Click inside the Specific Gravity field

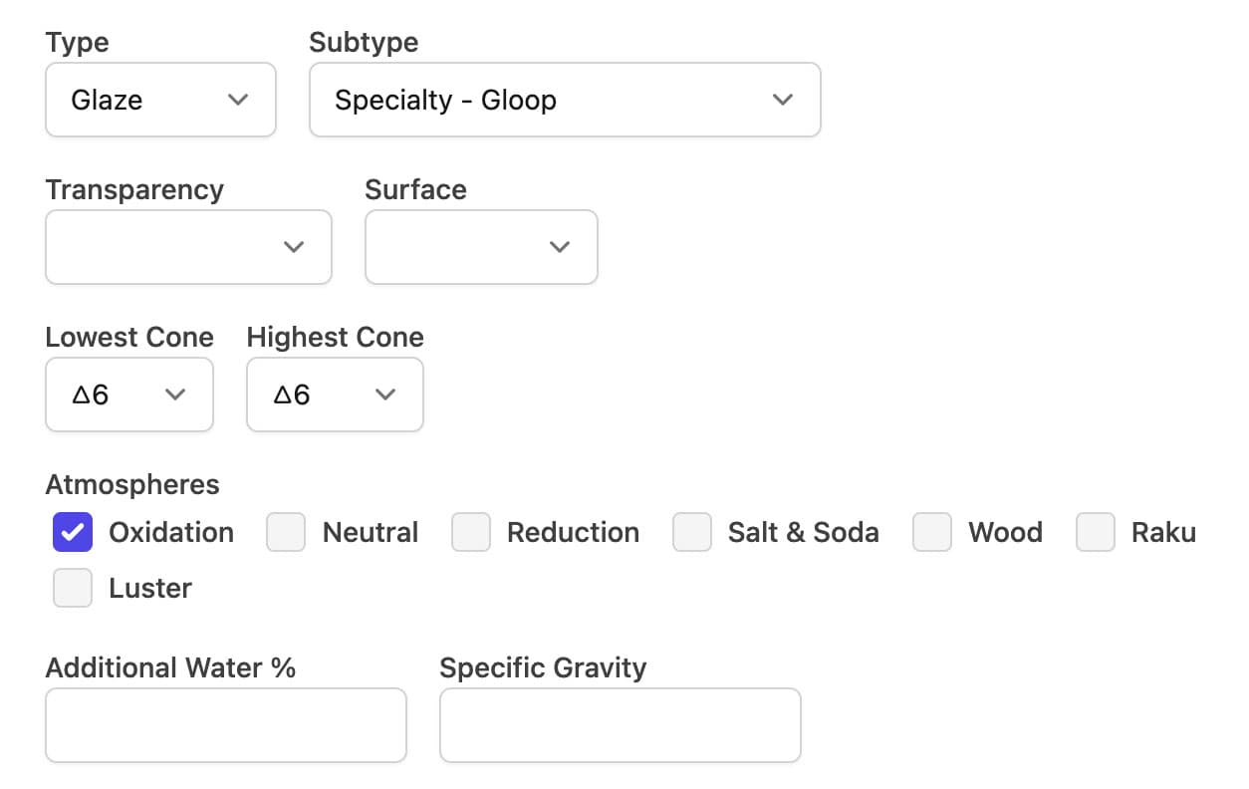(620, 725)
